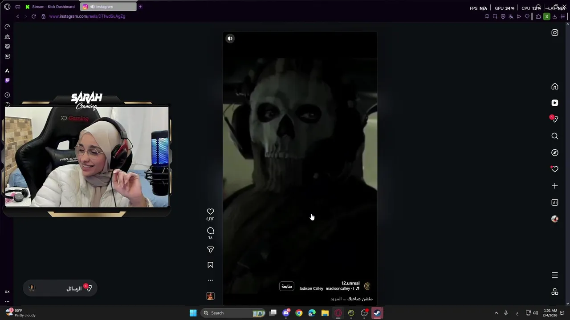Add page to bookmarks heart
This screenshot has width=570, height=320.
tap(527, 16)
